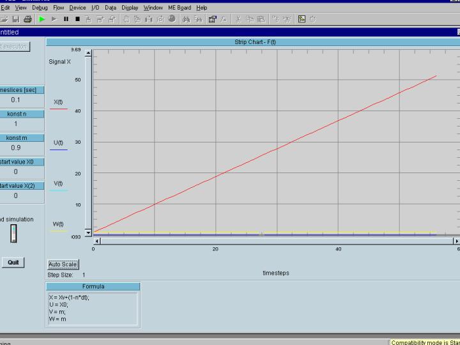
Task: Click the timeslices value field showing 0.1
Action: 16,100
